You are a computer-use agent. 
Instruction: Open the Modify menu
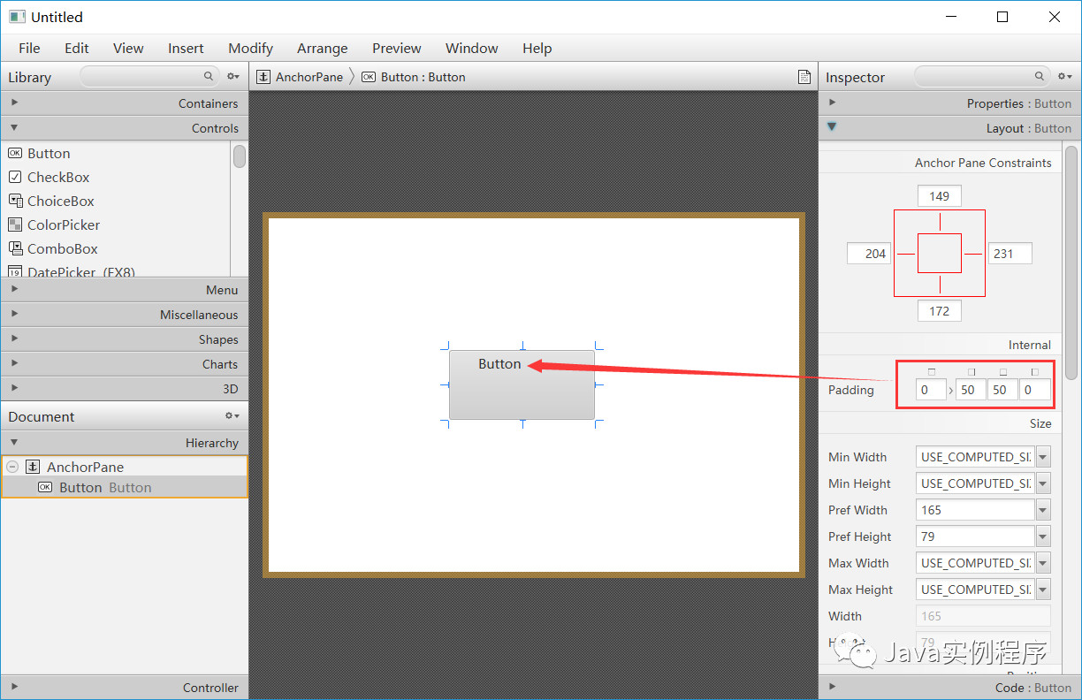coord(250,48)
